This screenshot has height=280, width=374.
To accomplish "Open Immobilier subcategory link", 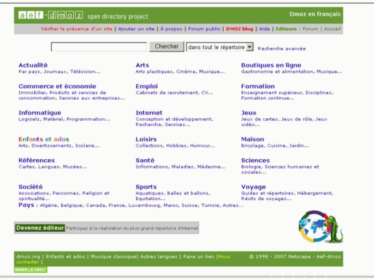I will pos(32,92).
